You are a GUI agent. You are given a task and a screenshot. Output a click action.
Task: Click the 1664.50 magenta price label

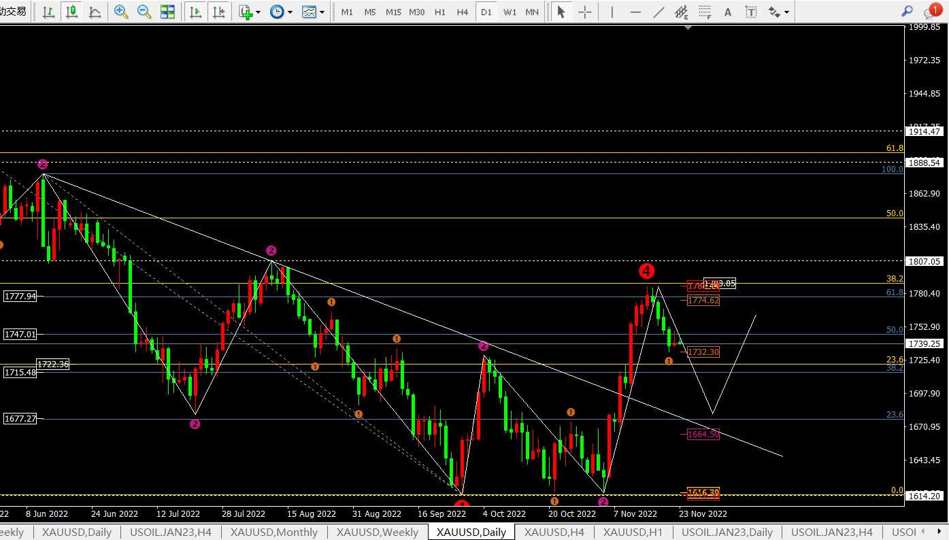pyautogui.click(x=703, y=433)
